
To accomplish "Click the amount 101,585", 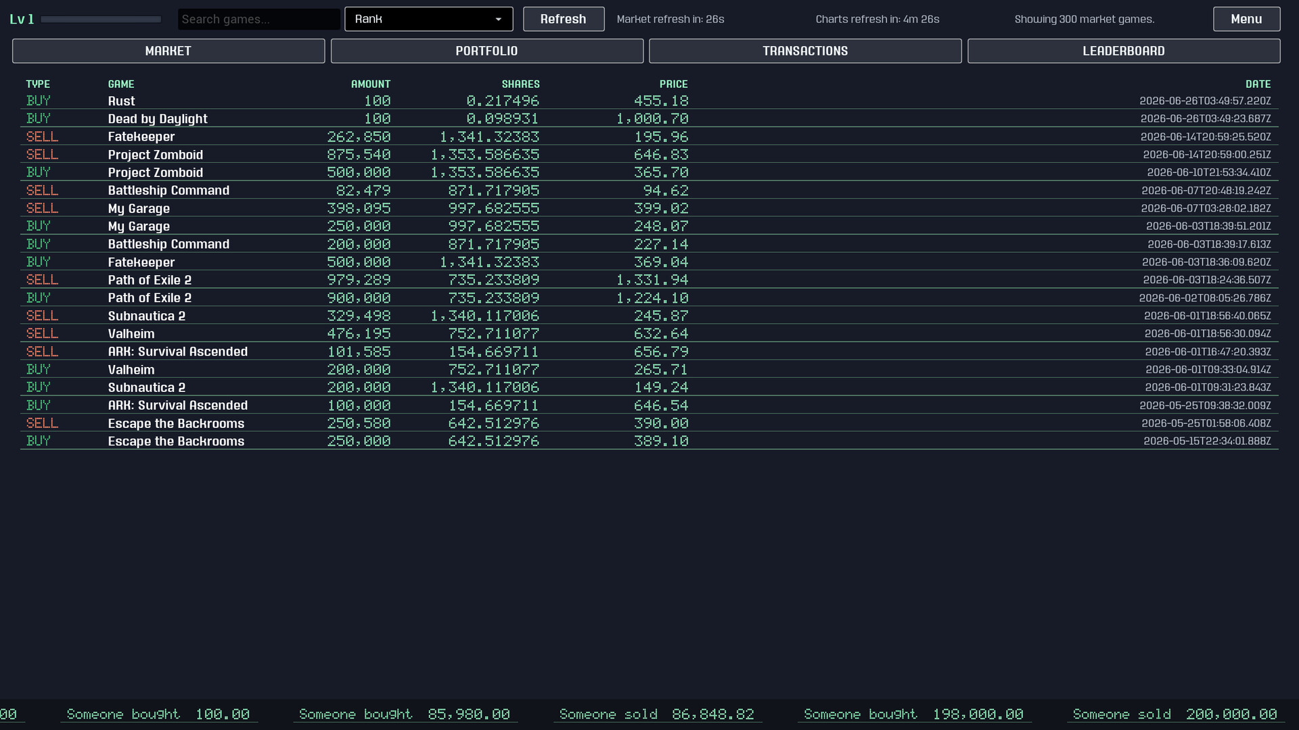I will click(x=359, y=351).
